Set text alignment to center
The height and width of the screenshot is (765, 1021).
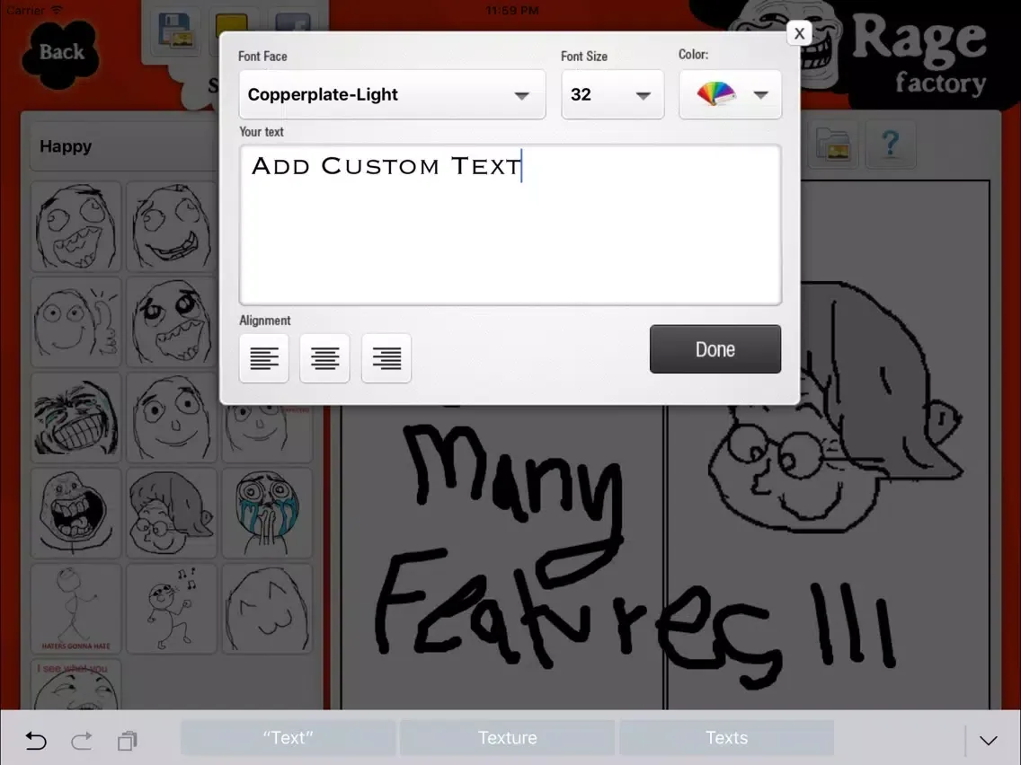[x=324, y=357]
